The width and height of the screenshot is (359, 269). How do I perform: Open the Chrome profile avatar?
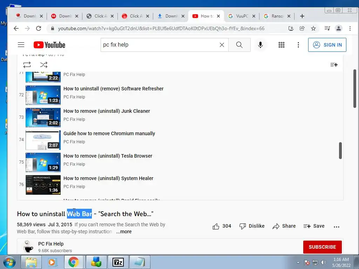(x=338, y=28)
